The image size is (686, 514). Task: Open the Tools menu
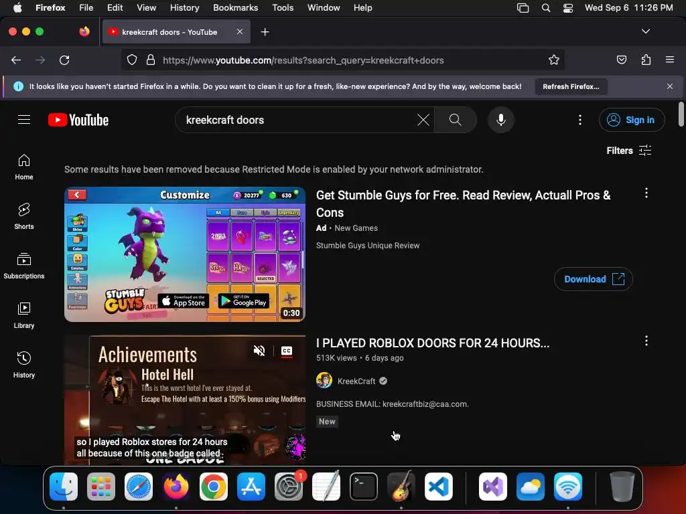tap(283, 8)
